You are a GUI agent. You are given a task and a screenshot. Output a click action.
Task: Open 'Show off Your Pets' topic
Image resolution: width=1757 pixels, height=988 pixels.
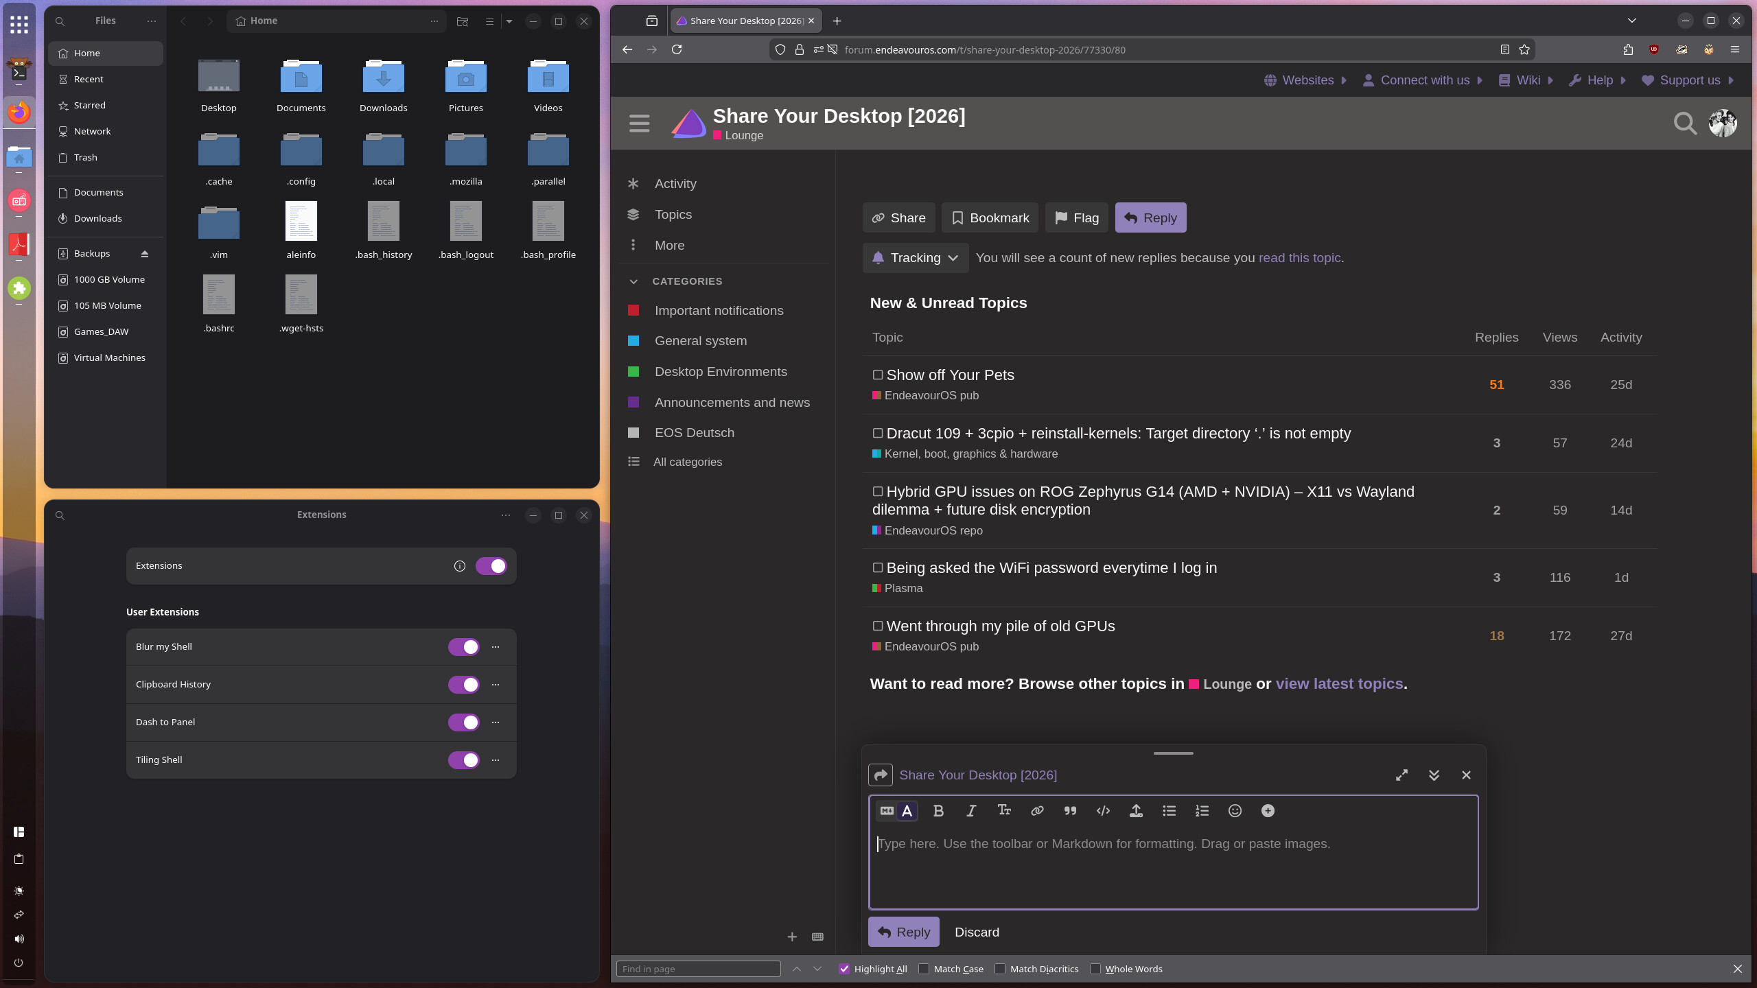(x=950, y=375)
